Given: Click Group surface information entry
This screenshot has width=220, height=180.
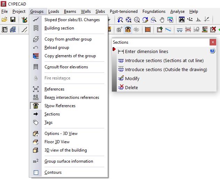Looking at the screenshot, I should point(68,161).
